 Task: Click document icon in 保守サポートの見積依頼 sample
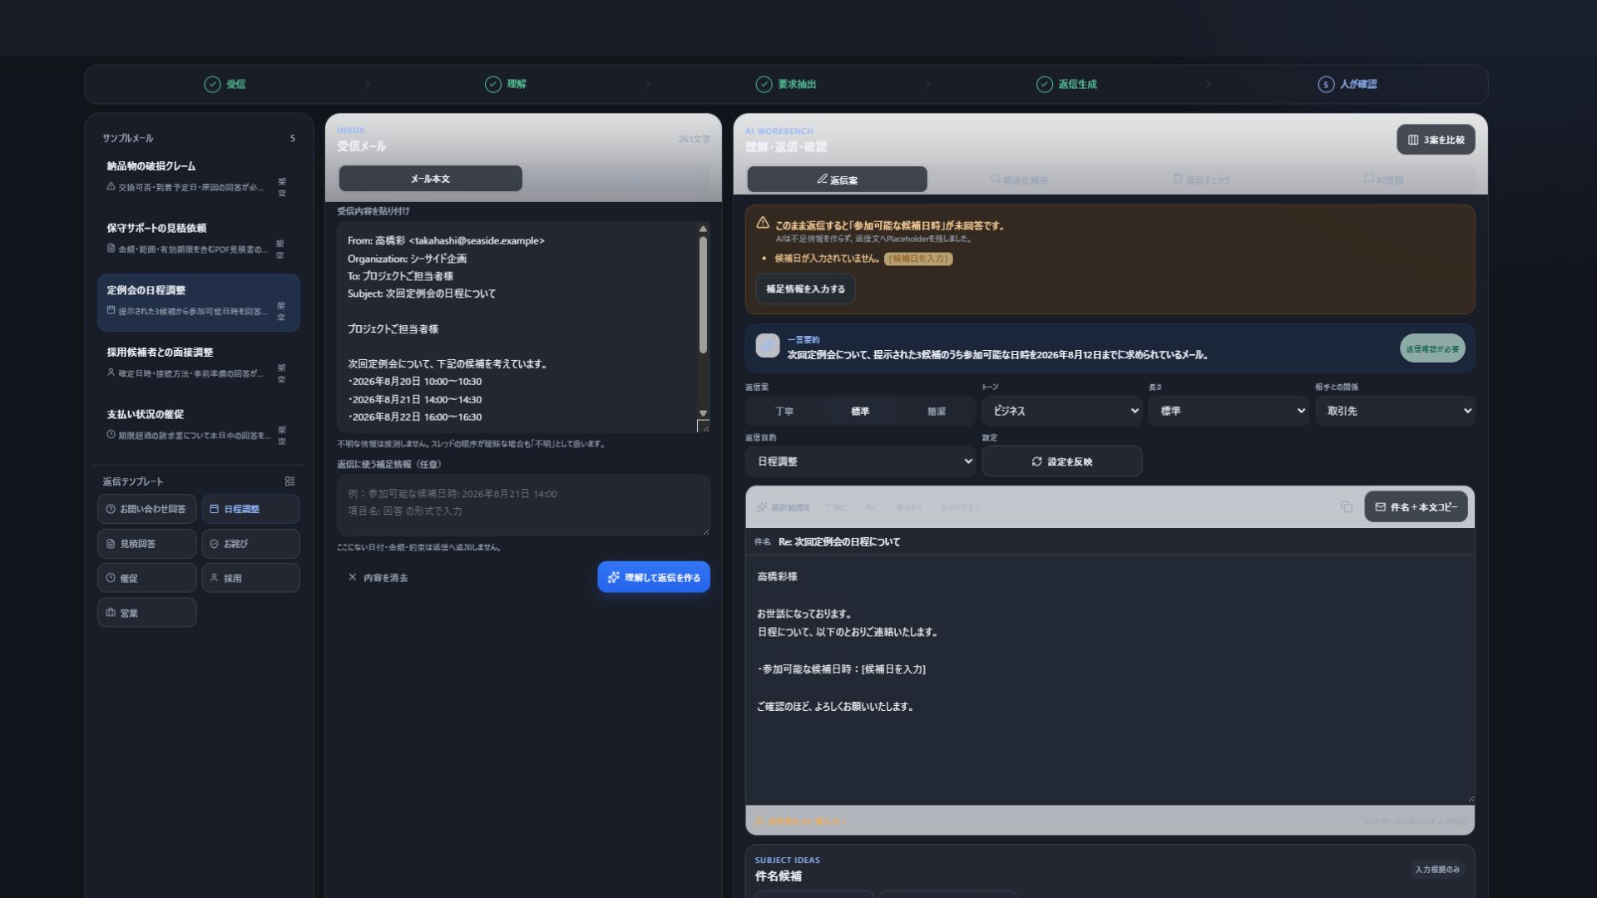pyautogui.click(x=111, y=248)
